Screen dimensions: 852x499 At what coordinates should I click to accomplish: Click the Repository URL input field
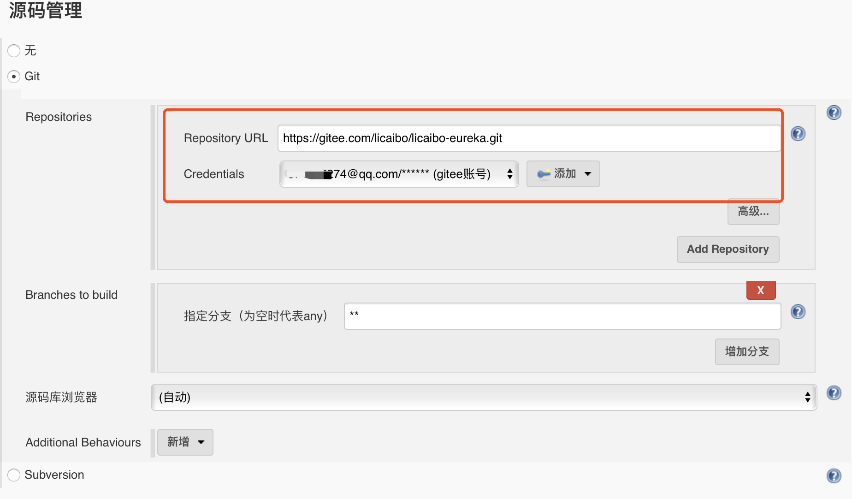[x=529, y=138]
